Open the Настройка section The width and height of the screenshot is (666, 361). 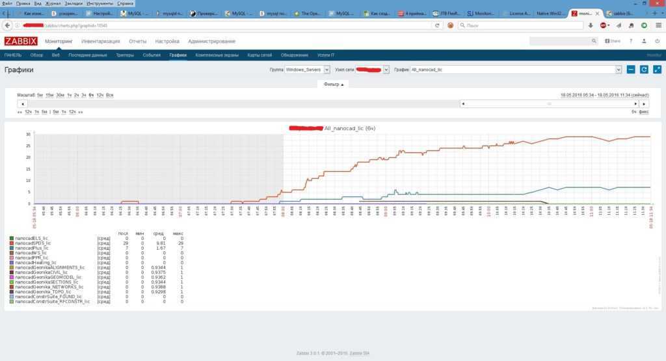coord(167,41)
